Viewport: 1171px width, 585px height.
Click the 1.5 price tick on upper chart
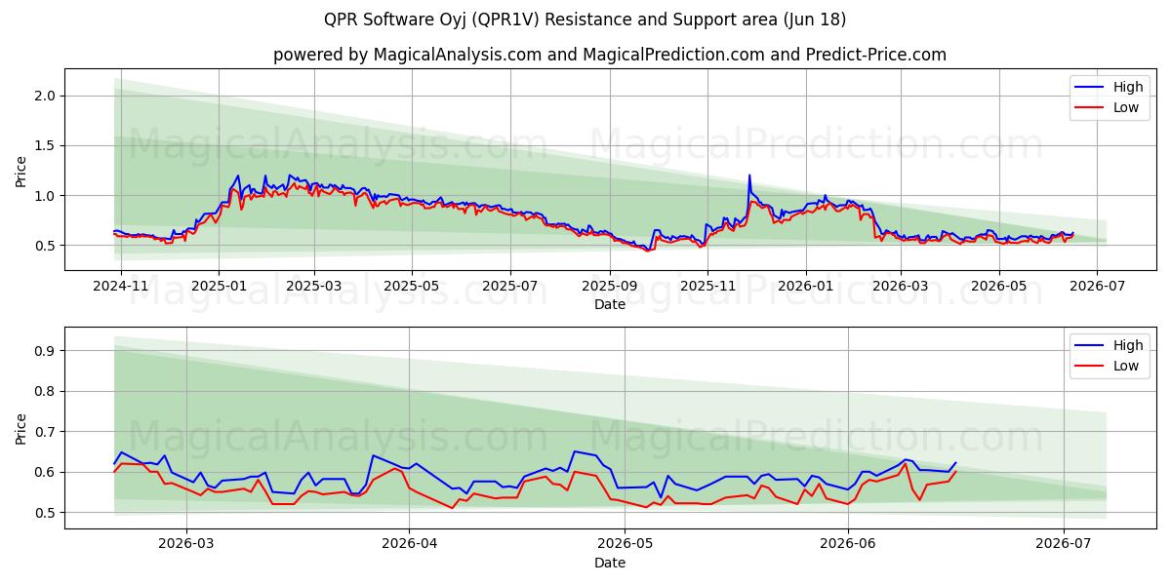47,145
